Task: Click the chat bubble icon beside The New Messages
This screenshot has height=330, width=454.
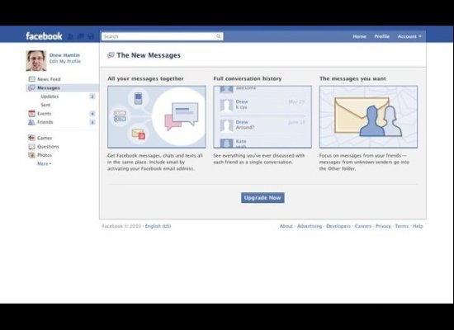Action: [x=111, y=55]
